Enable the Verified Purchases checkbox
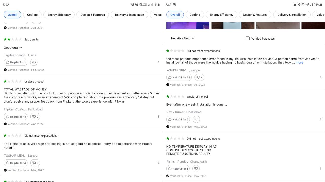 click(248, 38)
